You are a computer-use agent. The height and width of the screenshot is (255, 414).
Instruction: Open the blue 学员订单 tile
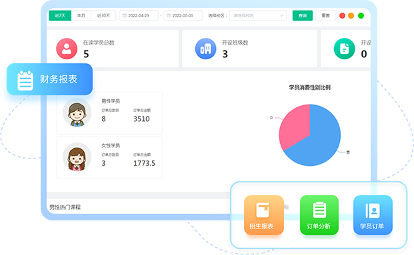(x=373, y=215)
